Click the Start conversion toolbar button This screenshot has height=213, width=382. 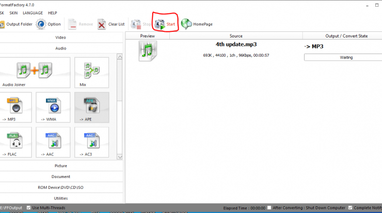pyautogui.click(x=165, y=24)
